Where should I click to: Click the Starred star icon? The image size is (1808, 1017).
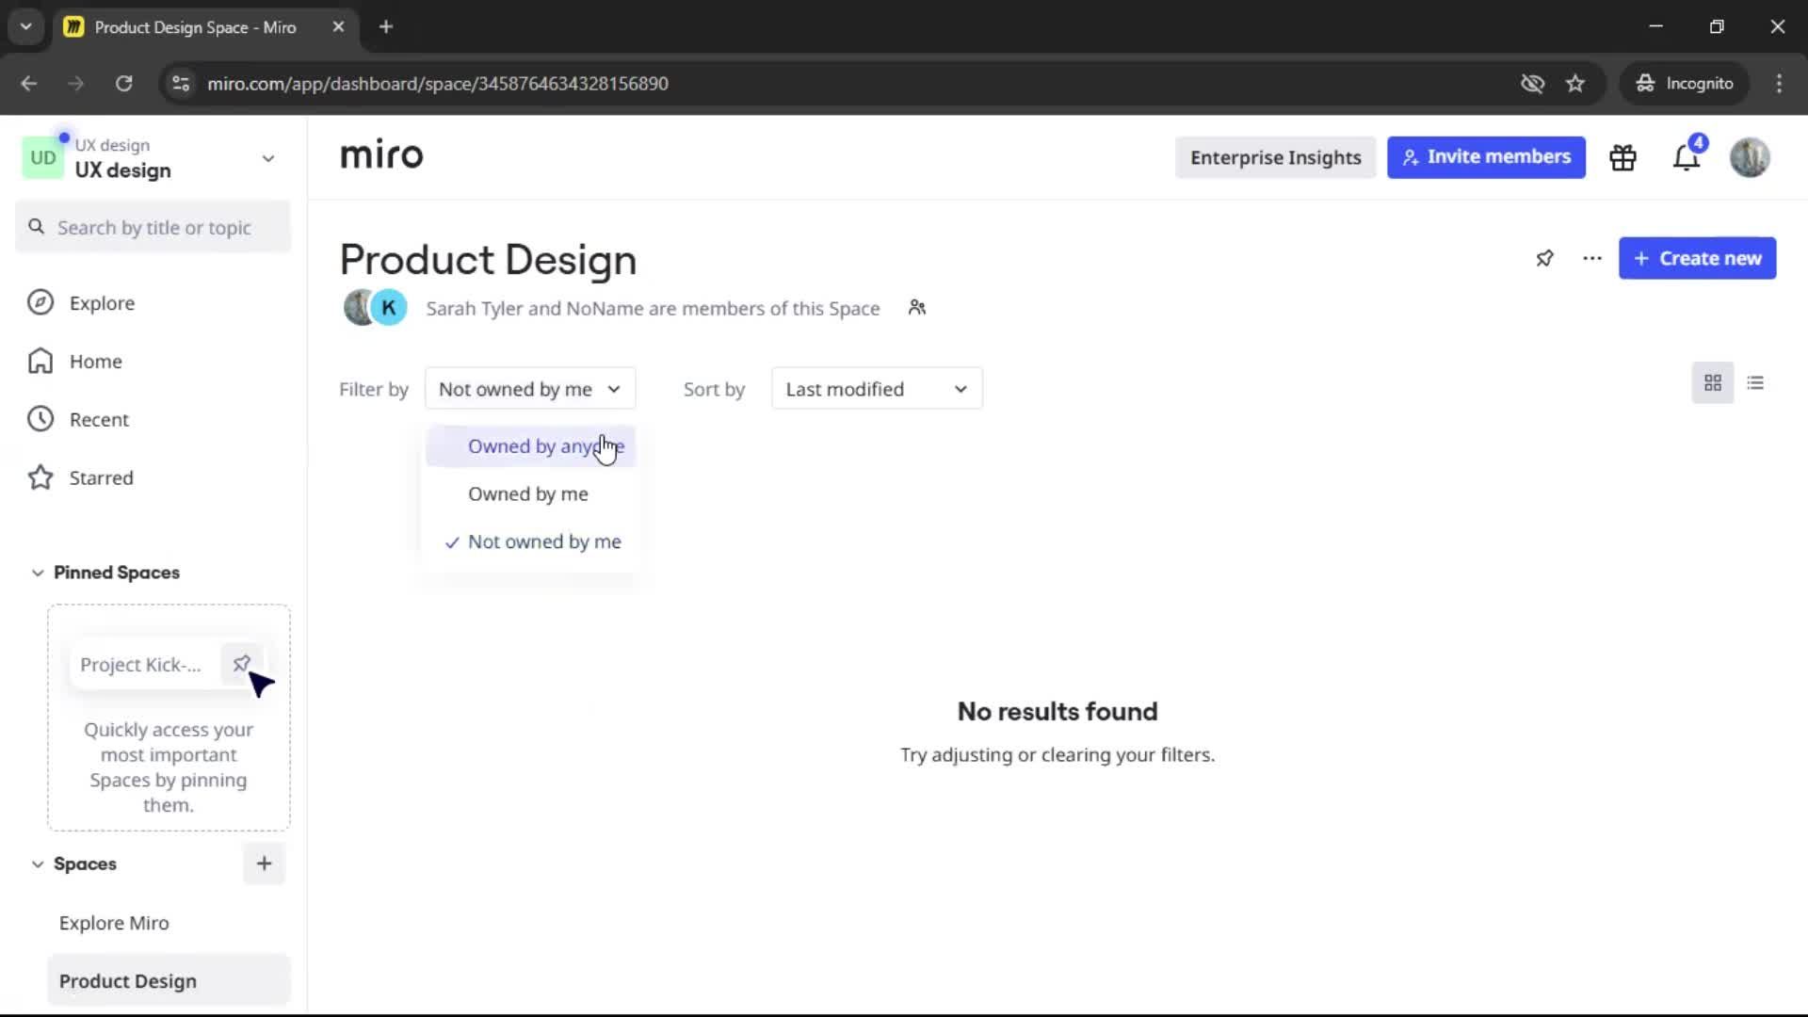click(x=40, y=478)
